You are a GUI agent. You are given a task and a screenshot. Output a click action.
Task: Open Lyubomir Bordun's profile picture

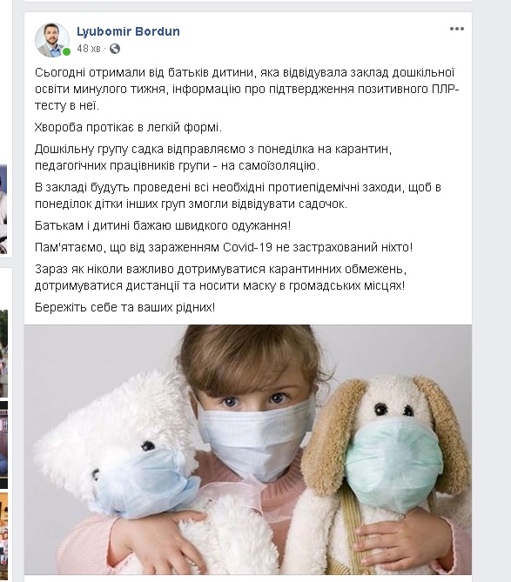pyautogui.click(x=52, y=40)
